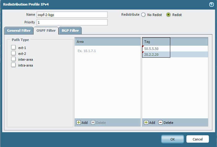Image resolution: width=217 pixels, height=147 pixels.
Task: Select the tag entry 20.2.2.20
Action: pyautogui.click(x=175, y=55)
